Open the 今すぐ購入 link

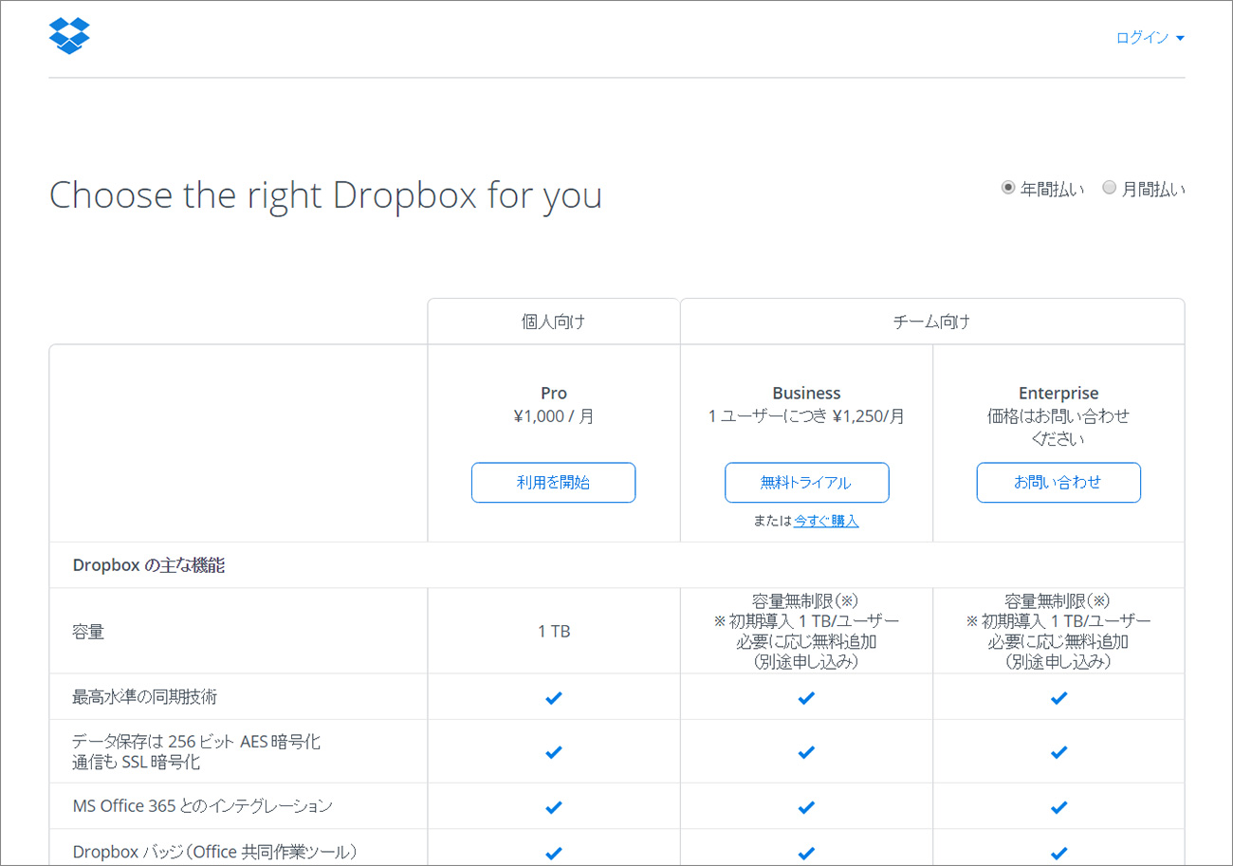[x=826, y=521]
